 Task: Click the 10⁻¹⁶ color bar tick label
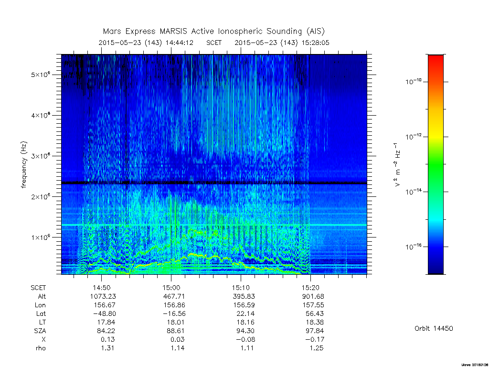click(x=414, y=247)
